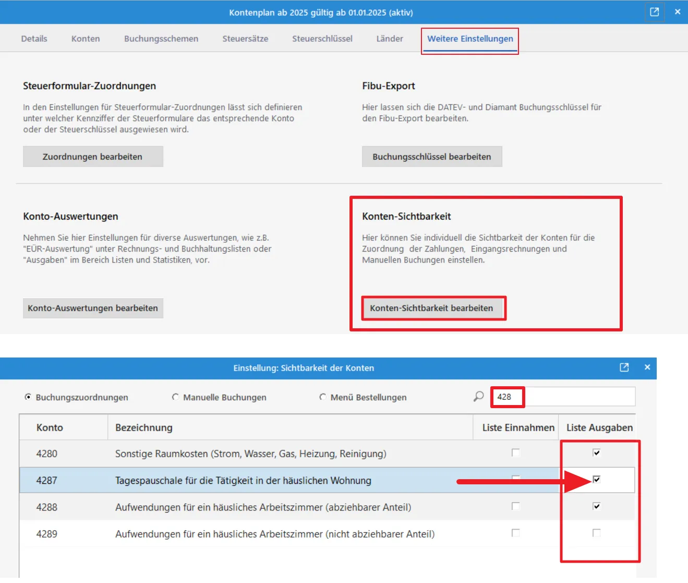The width and height of the screenshot is (688, 583).
Task: Select the Manuelle Buchungen radio button
Action: point(175,397)
